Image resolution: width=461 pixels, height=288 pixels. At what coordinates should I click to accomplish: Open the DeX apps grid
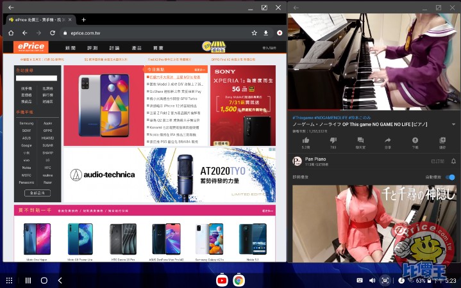tap(9, 280)
